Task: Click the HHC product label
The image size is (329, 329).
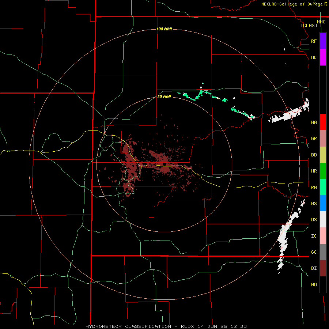Action: tap(321, 22)
